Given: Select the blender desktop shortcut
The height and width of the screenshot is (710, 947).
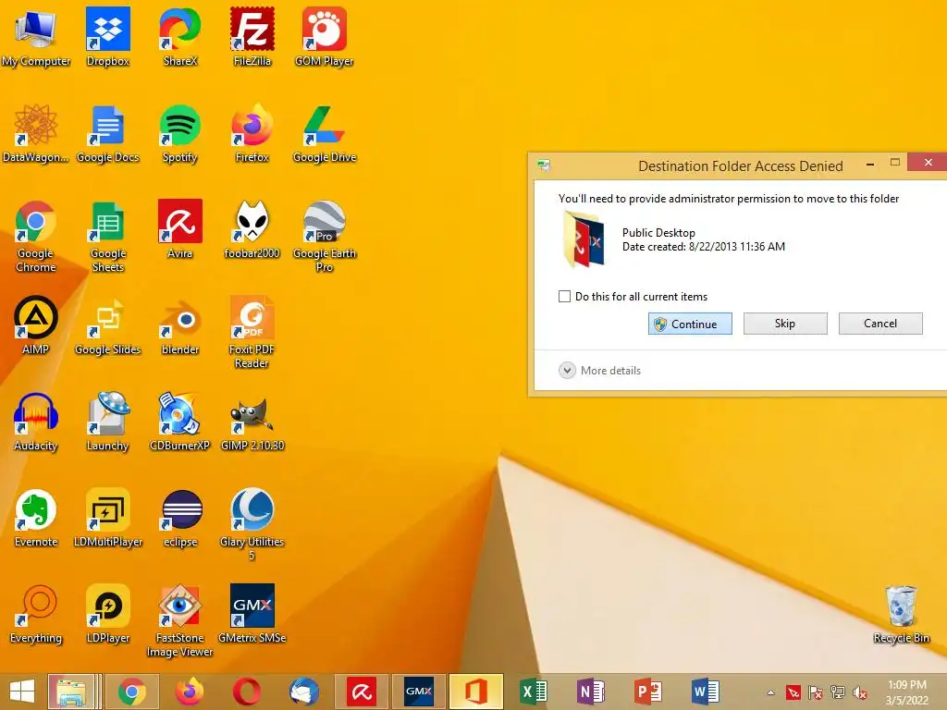Looking at the screenshot, I should (x=180, y=326).
